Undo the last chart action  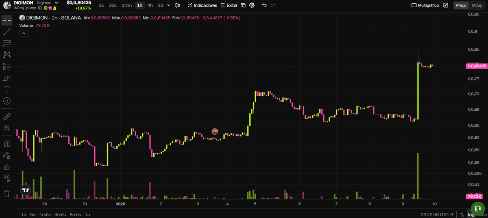tap(264, 5)
